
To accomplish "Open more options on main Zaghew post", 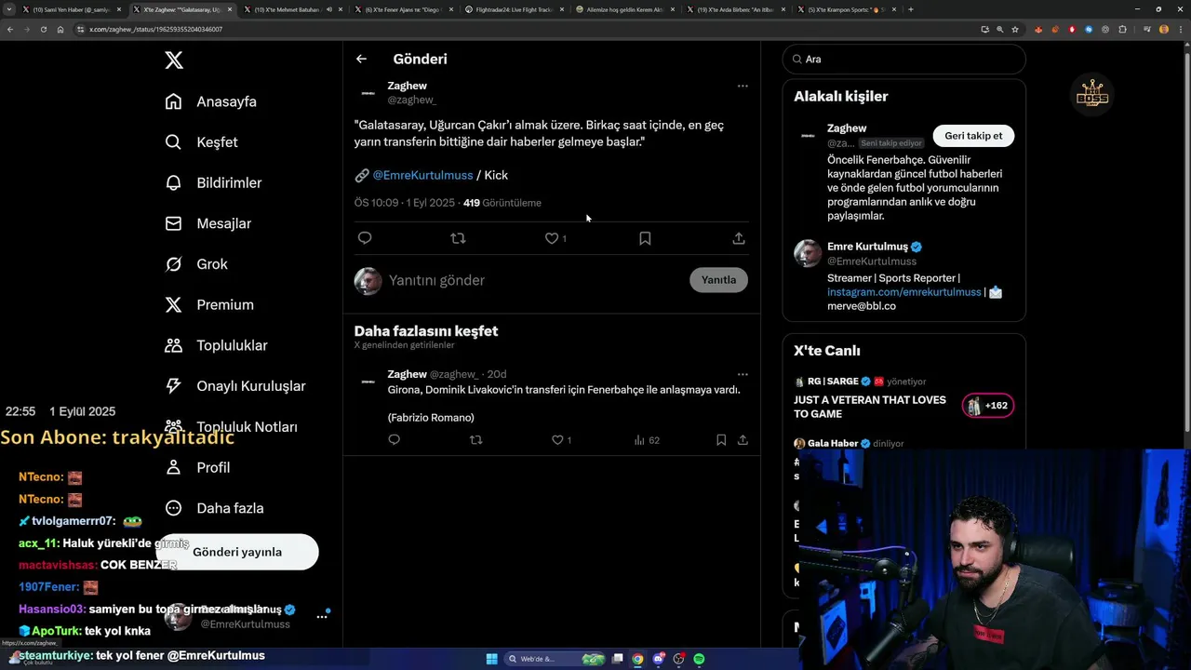I will tap(743, 86).
